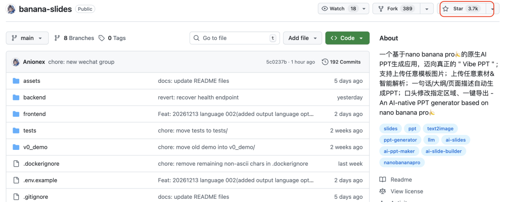Open commit 'chore: move tests to tests/'
This screenshot has height=202, width=505.
[x=193, y=130]
